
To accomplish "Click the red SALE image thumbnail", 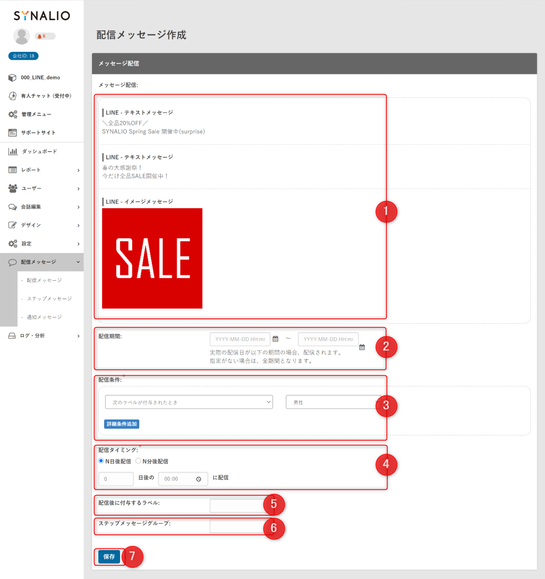I will [152, 258].
